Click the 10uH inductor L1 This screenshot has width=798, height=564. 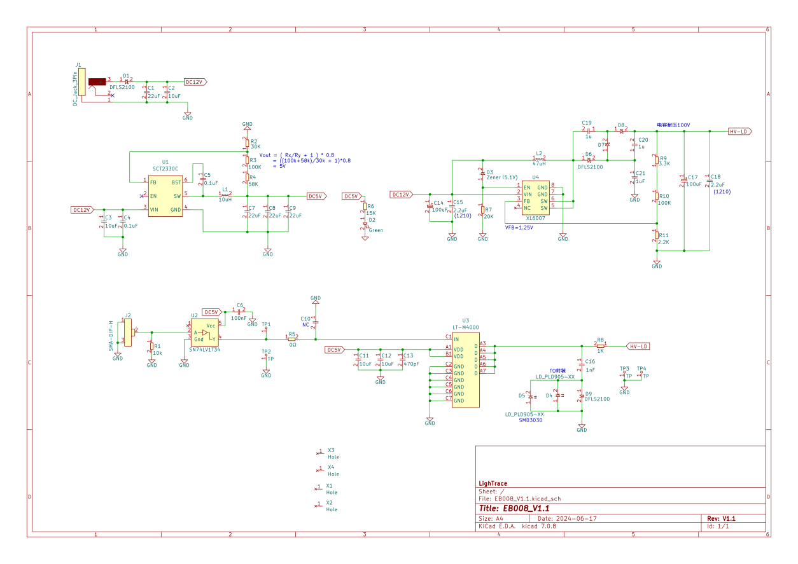(x=225, y=195)
